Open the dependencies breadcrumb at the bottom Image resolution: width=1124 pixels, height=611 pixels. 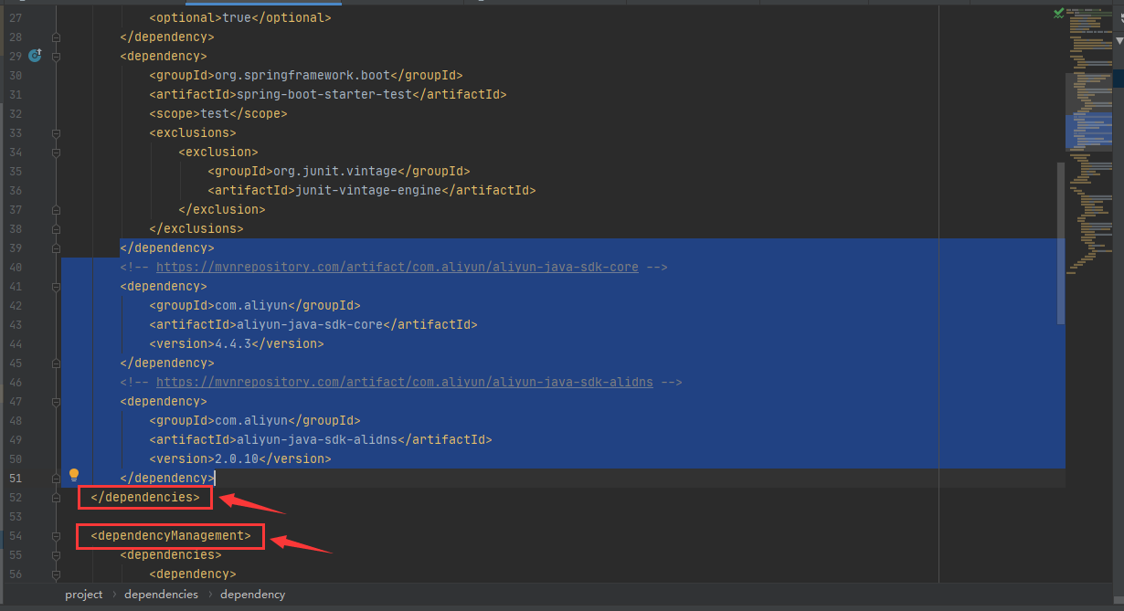pyautogui.click(x=161, y=594)
